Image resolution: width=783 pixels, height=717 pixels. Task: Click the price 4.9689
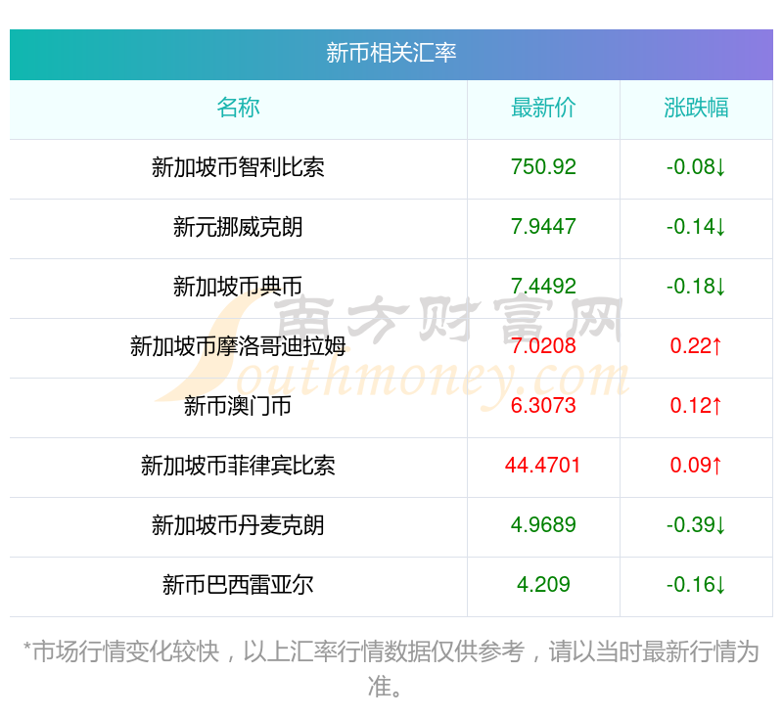pyautogui.click(x=543, y=525)
